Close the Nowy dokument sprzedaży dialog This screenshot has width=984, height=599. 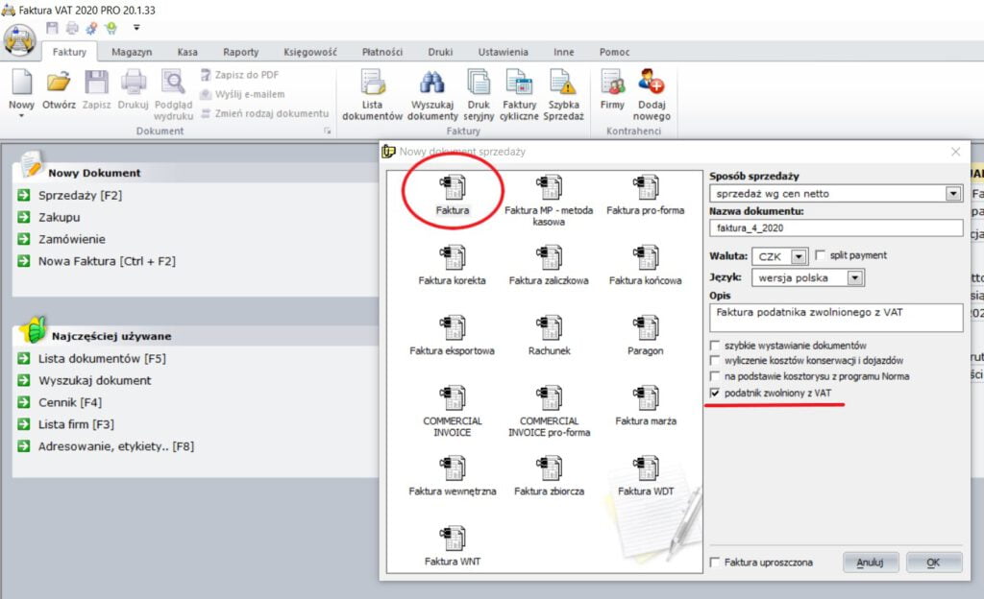(x=955, y=152)
